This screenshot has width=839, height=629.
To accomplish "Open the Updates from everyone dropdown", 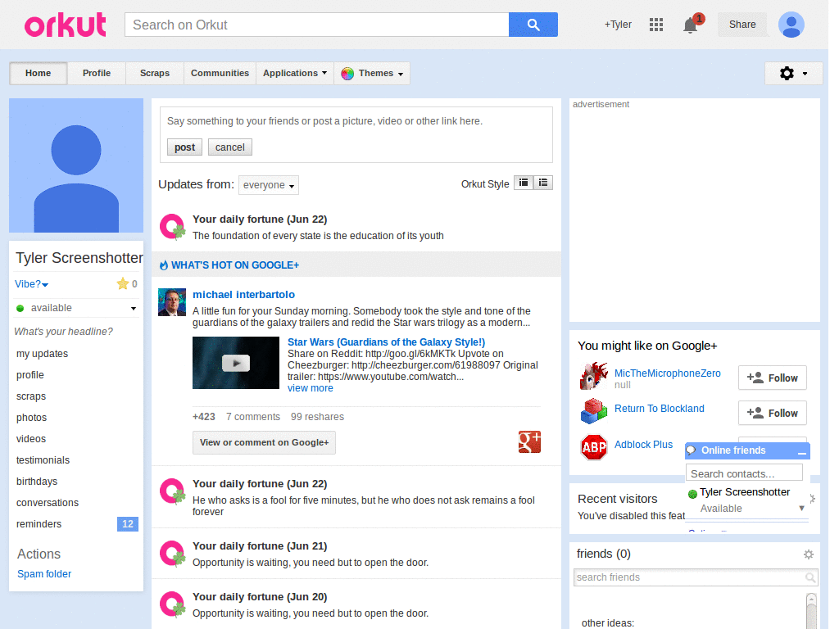I will pyautogui.click(x=268, y=185).
